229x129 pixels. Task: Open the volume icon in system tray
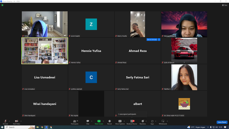216,127
